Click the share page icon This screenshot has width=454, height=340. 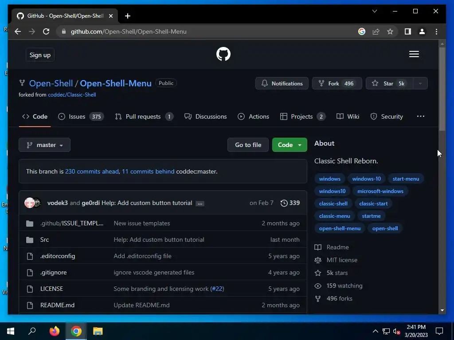pos(376,31)
